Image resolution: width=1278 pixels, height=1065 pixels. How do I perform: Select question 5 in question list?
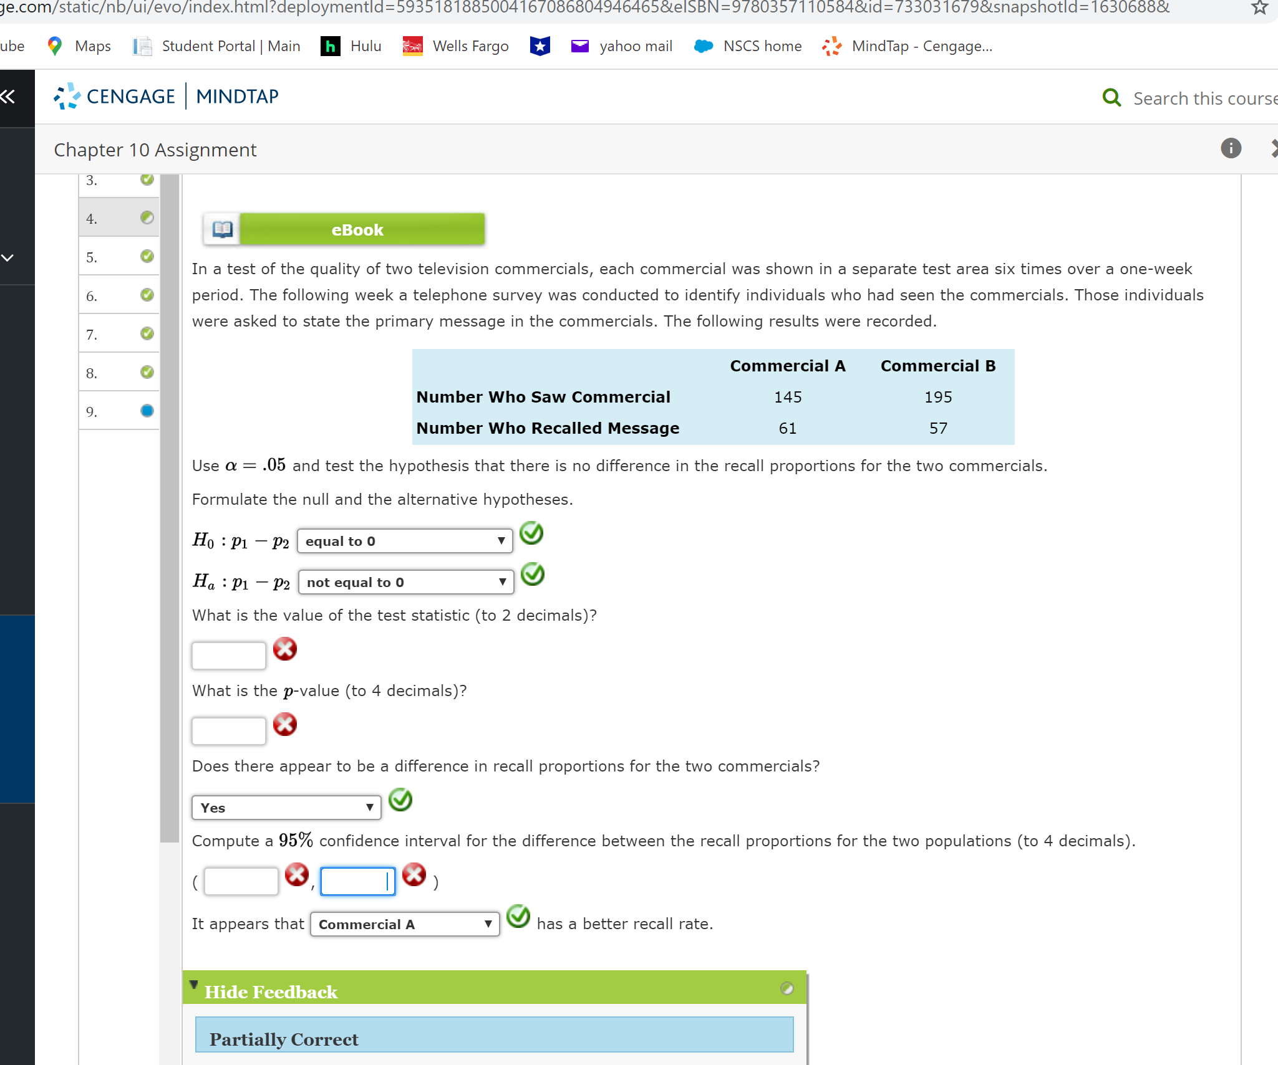coord(119,257)
